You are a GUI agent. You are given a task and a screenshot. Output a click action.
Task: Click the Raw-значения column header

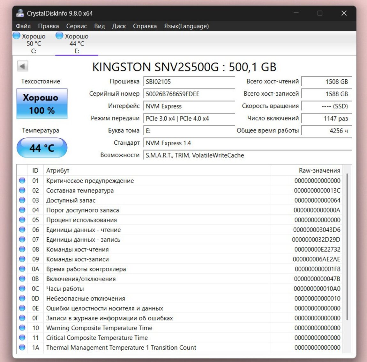[319, 170]
